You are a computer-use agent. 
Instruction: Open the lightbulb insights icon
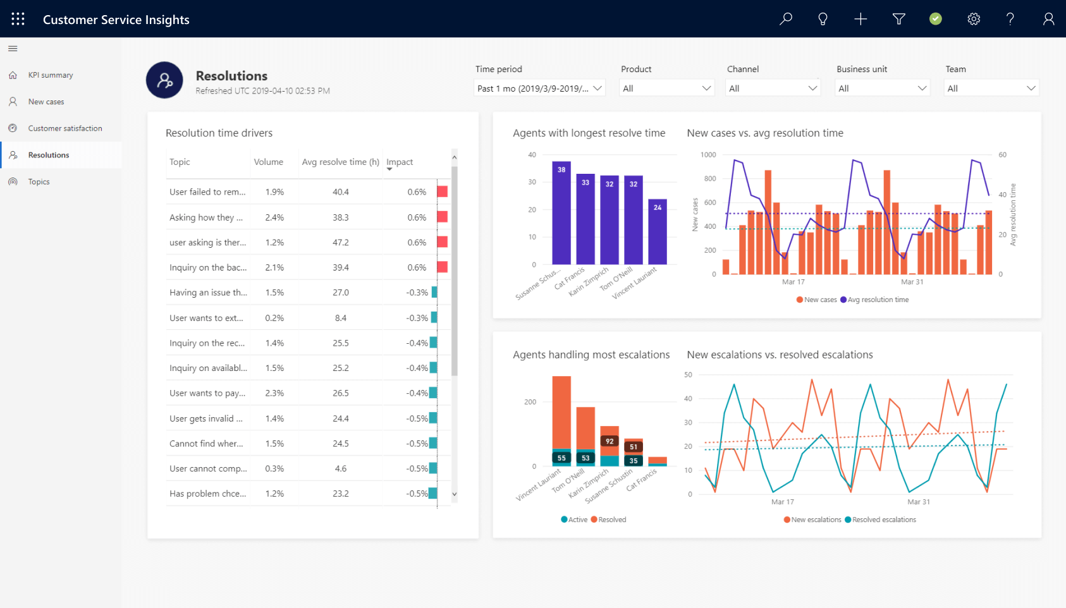click(x=823, y=19)
